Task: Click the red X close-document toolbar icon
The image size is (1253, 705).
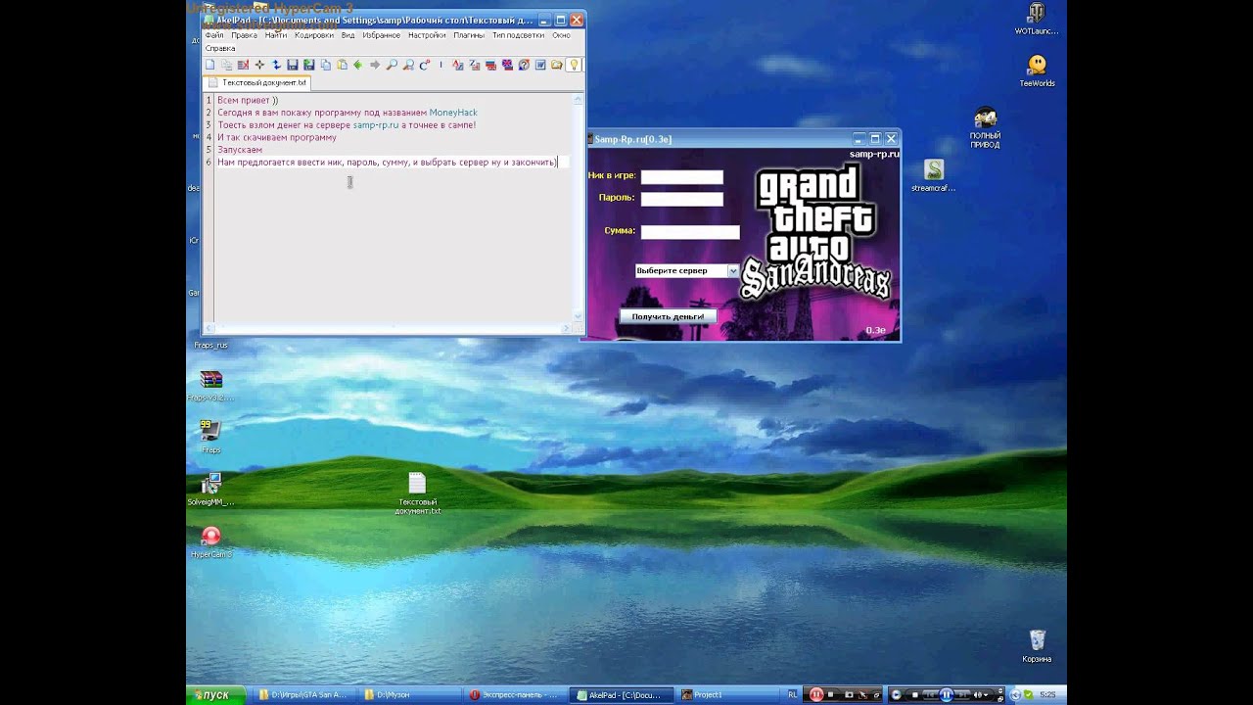Action: (243, 65)
